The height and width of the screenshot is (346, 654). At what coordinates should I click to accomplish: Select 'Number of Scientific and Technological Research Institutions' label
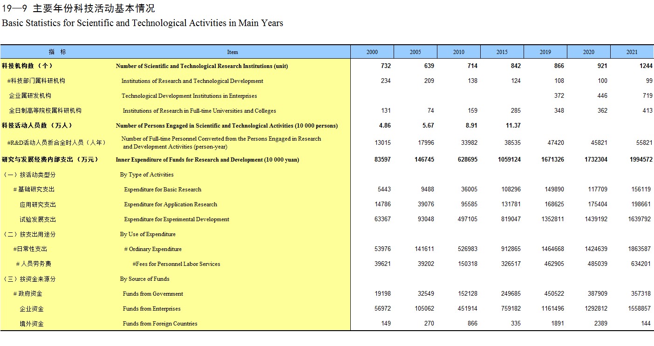202,66
